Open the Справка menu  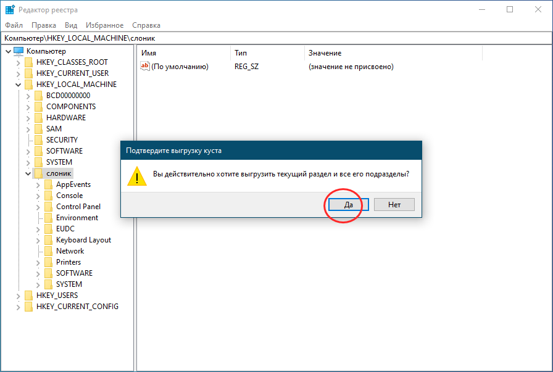(x=146, y=25)
